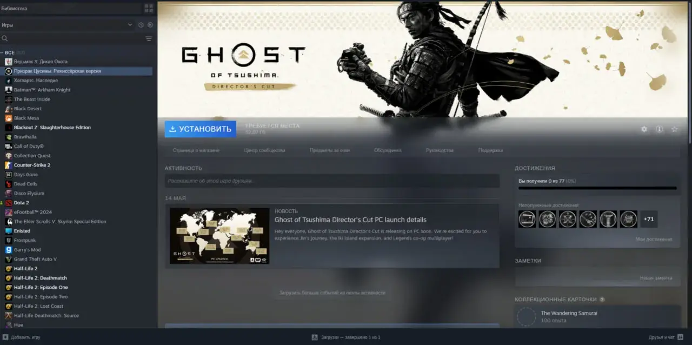The image size is (692, 345).
Task: Open Ghost of Tsushima PC launch details news
Action: [350, 220]
